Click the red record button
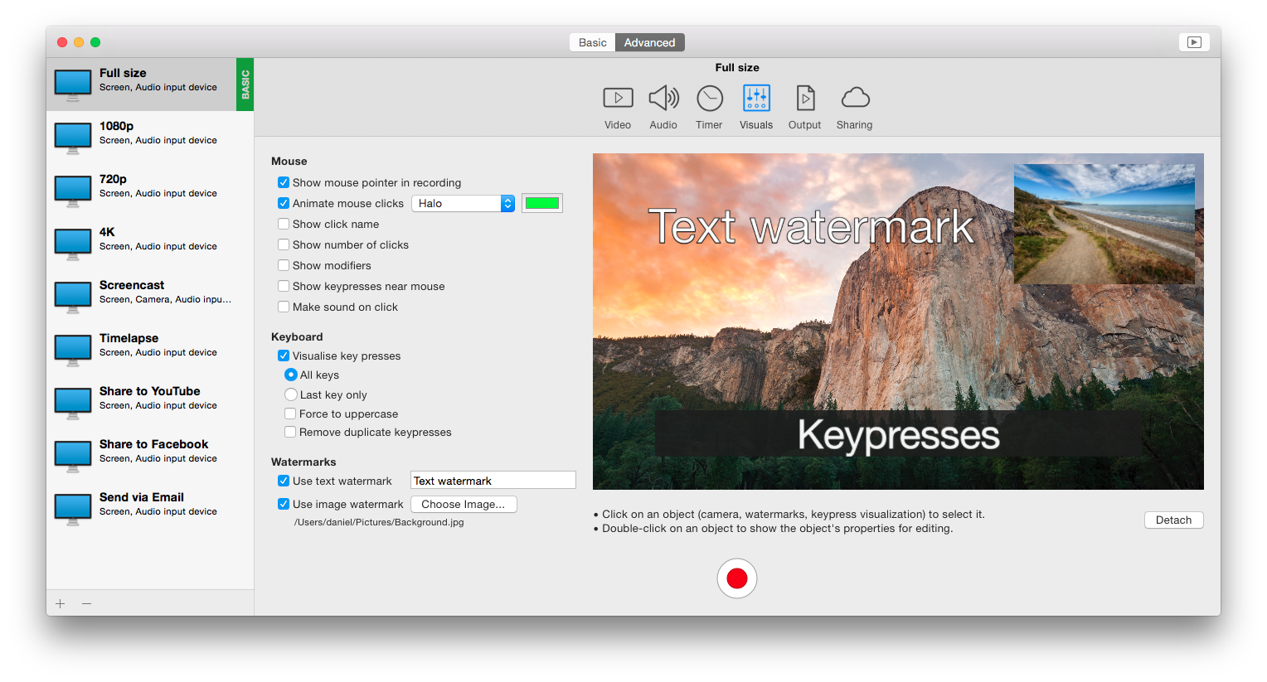This screenshot has width=1267, height=682. (x=737, y=578)
